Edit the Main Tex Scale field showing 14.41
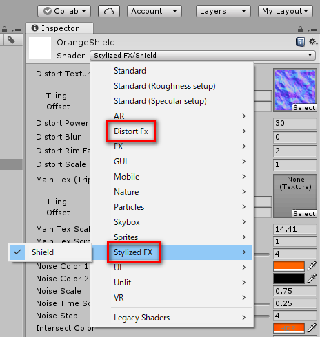Image resolution: width=320 pixels, height=337 pixels. point(295,229)
